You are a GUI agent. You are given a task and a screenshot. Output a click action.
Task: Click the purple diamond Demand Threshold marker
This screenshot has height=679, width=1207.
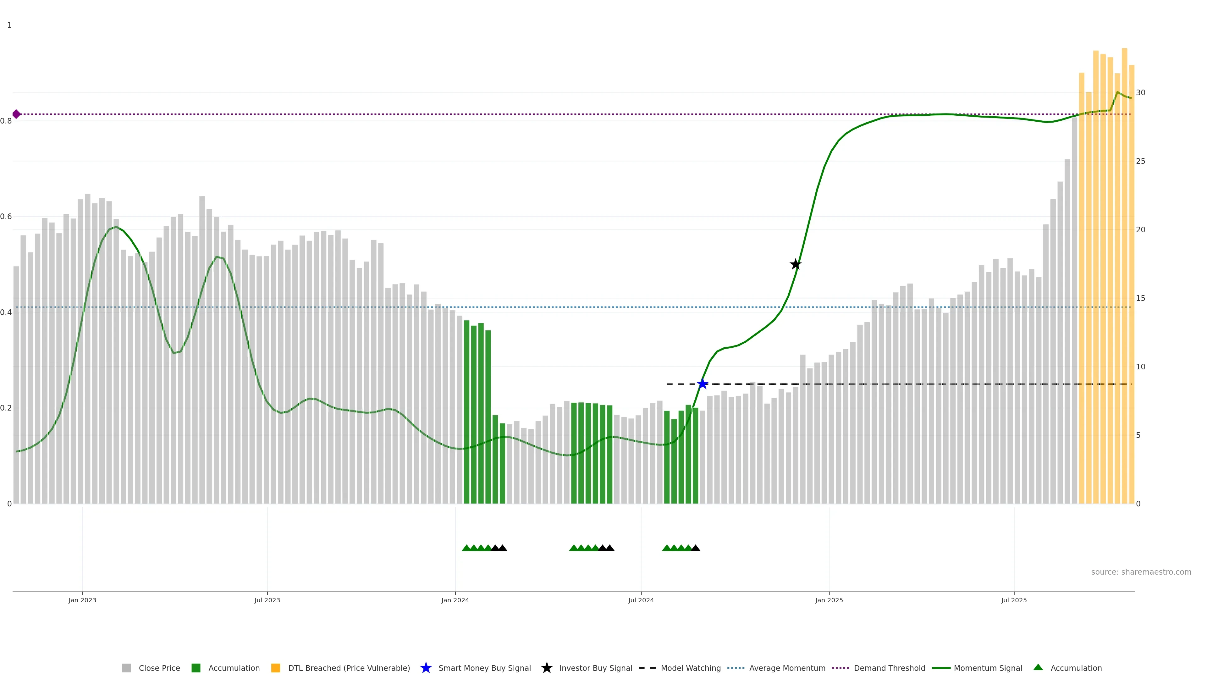16,114
